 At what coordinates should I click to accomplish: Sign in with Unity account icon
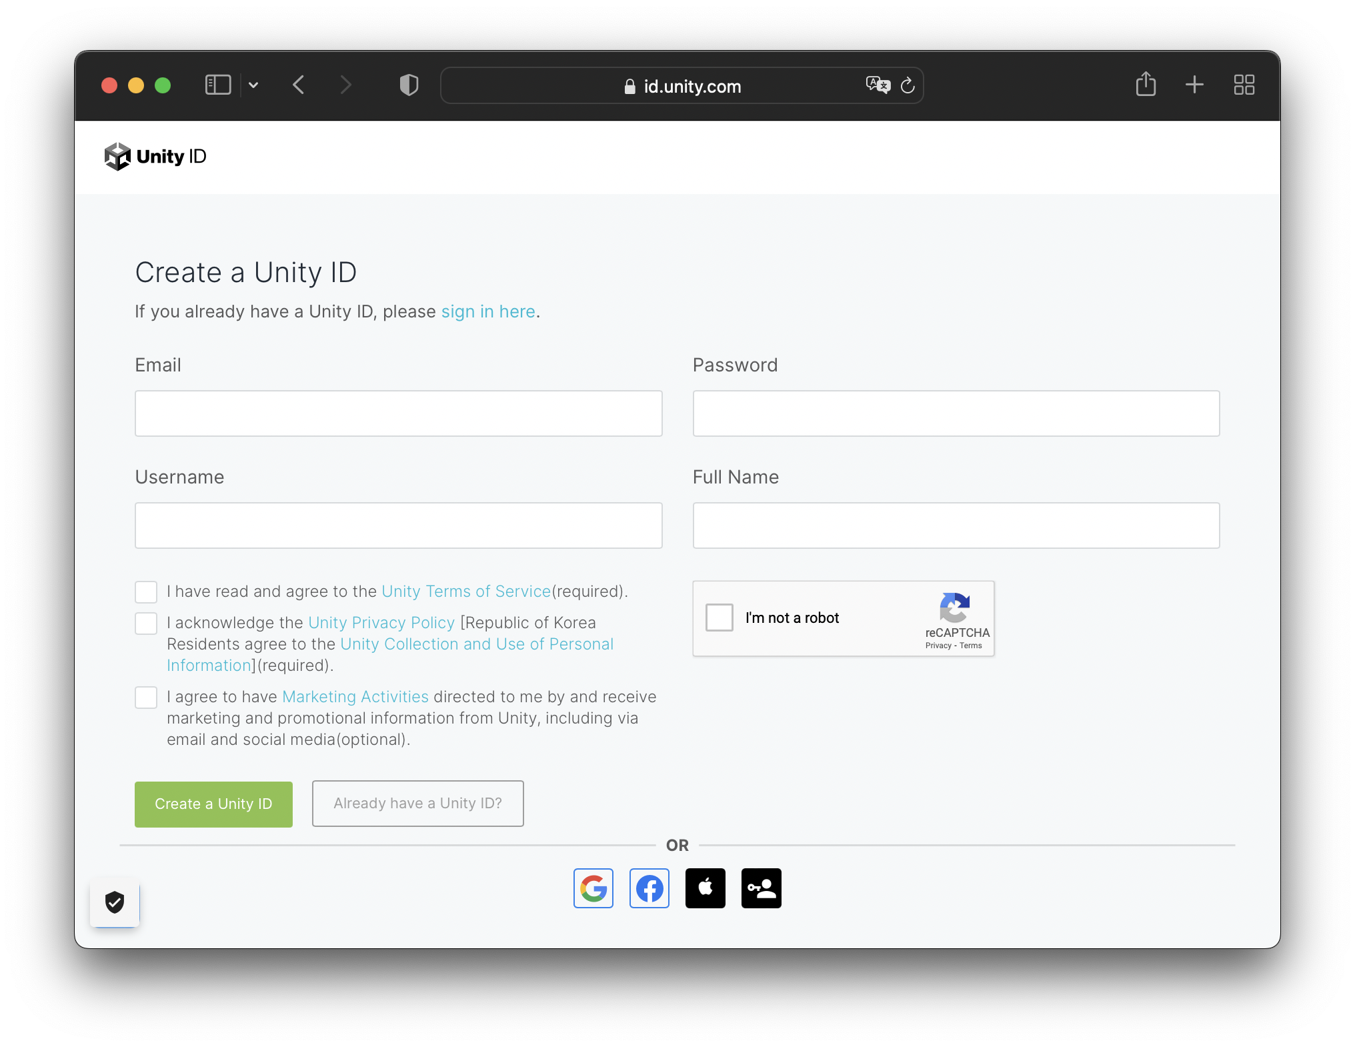coord(761,888)
